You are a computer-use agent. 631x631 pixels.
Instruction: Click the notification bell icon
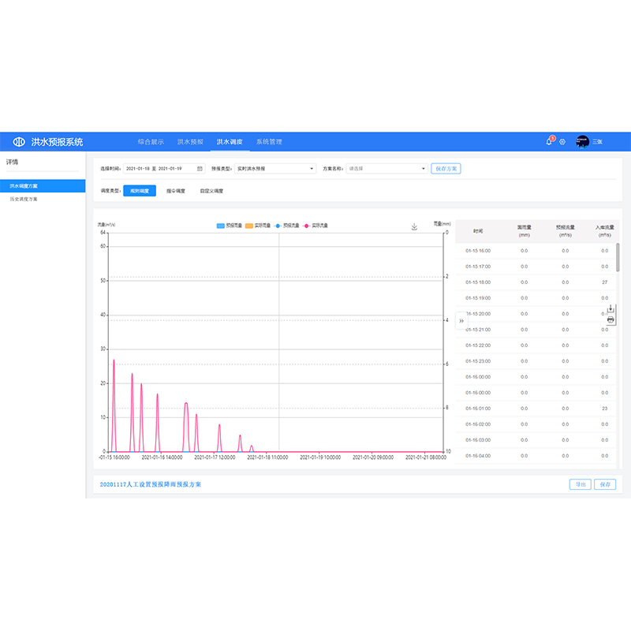tap(549, 142)
